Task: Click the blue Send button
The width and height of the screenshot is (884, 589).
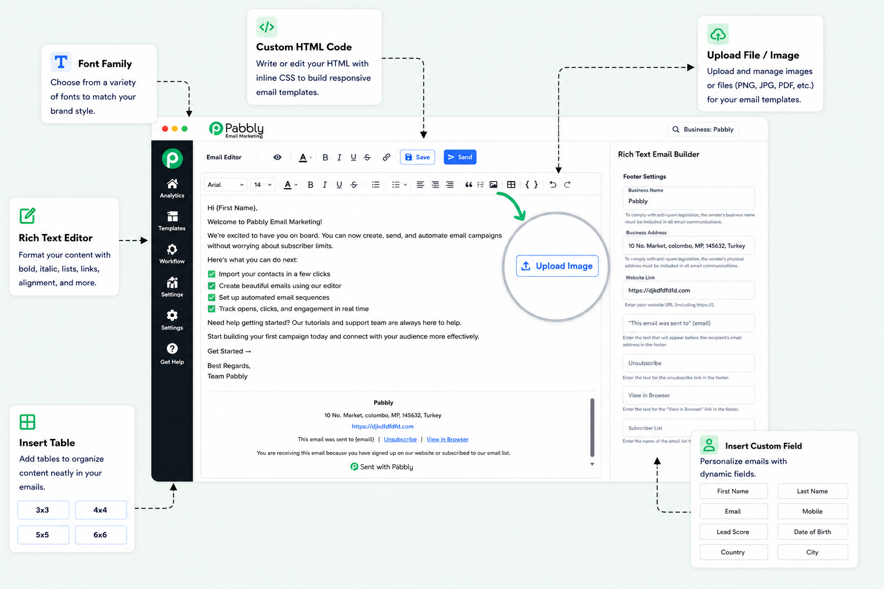Action: tap(460, 157)
